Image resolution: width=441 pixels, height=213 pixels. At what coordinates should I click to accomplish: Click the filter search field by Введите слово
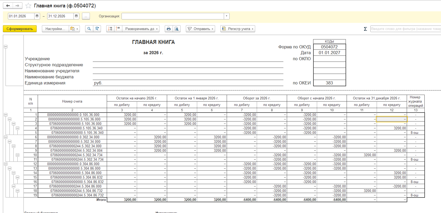pyautogui.click(x=406, y=29)
